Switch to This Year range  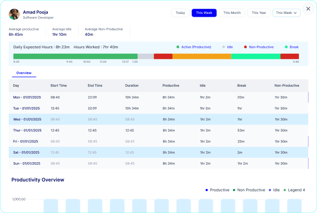[259, 13]
